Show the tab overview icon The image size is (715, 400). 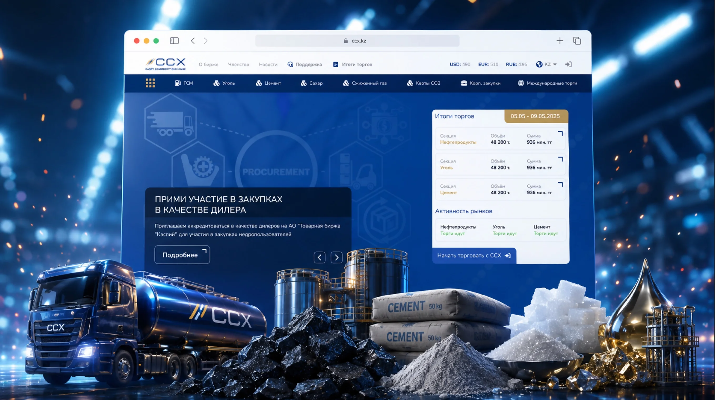pos(577,41)
